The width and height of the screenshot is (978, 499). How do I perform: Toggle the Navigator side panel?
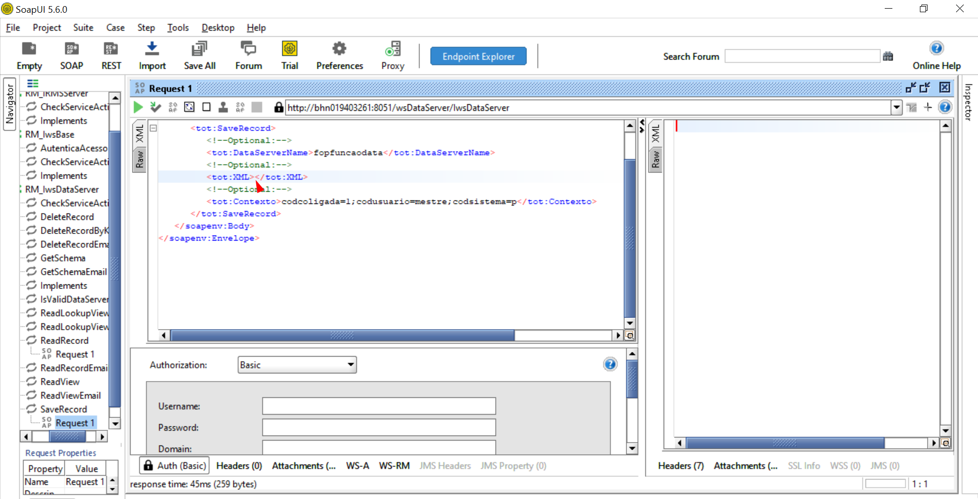coord(10,104)
